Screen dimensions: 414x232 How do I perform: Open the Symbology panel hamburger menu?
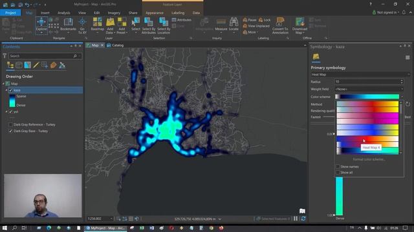pyautogui.click(x=408, y=57)
